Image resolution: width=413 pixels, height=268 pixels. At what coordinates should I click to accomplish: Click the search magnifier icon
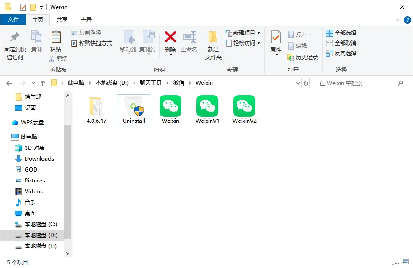pos(400,83)
